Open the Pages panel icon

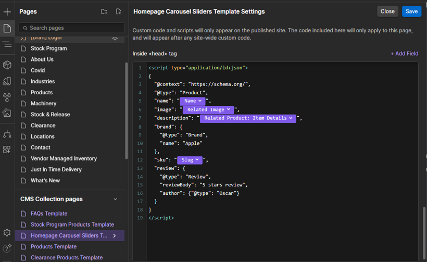tap(7, 28)
